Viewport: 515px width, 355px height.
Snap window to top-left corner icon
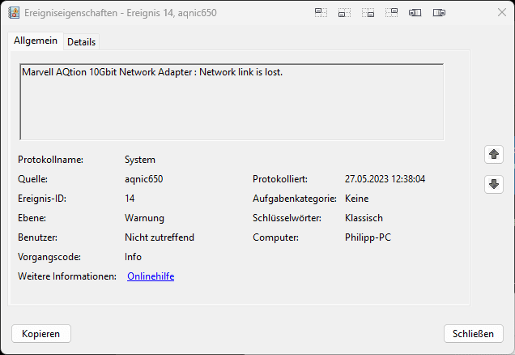click(321, 13)
